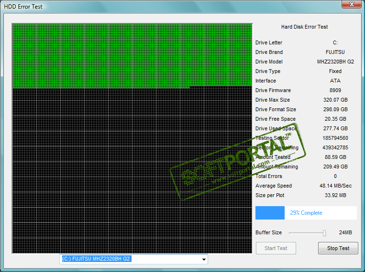Click the drive letter value C:

click(x=335, y=43)
